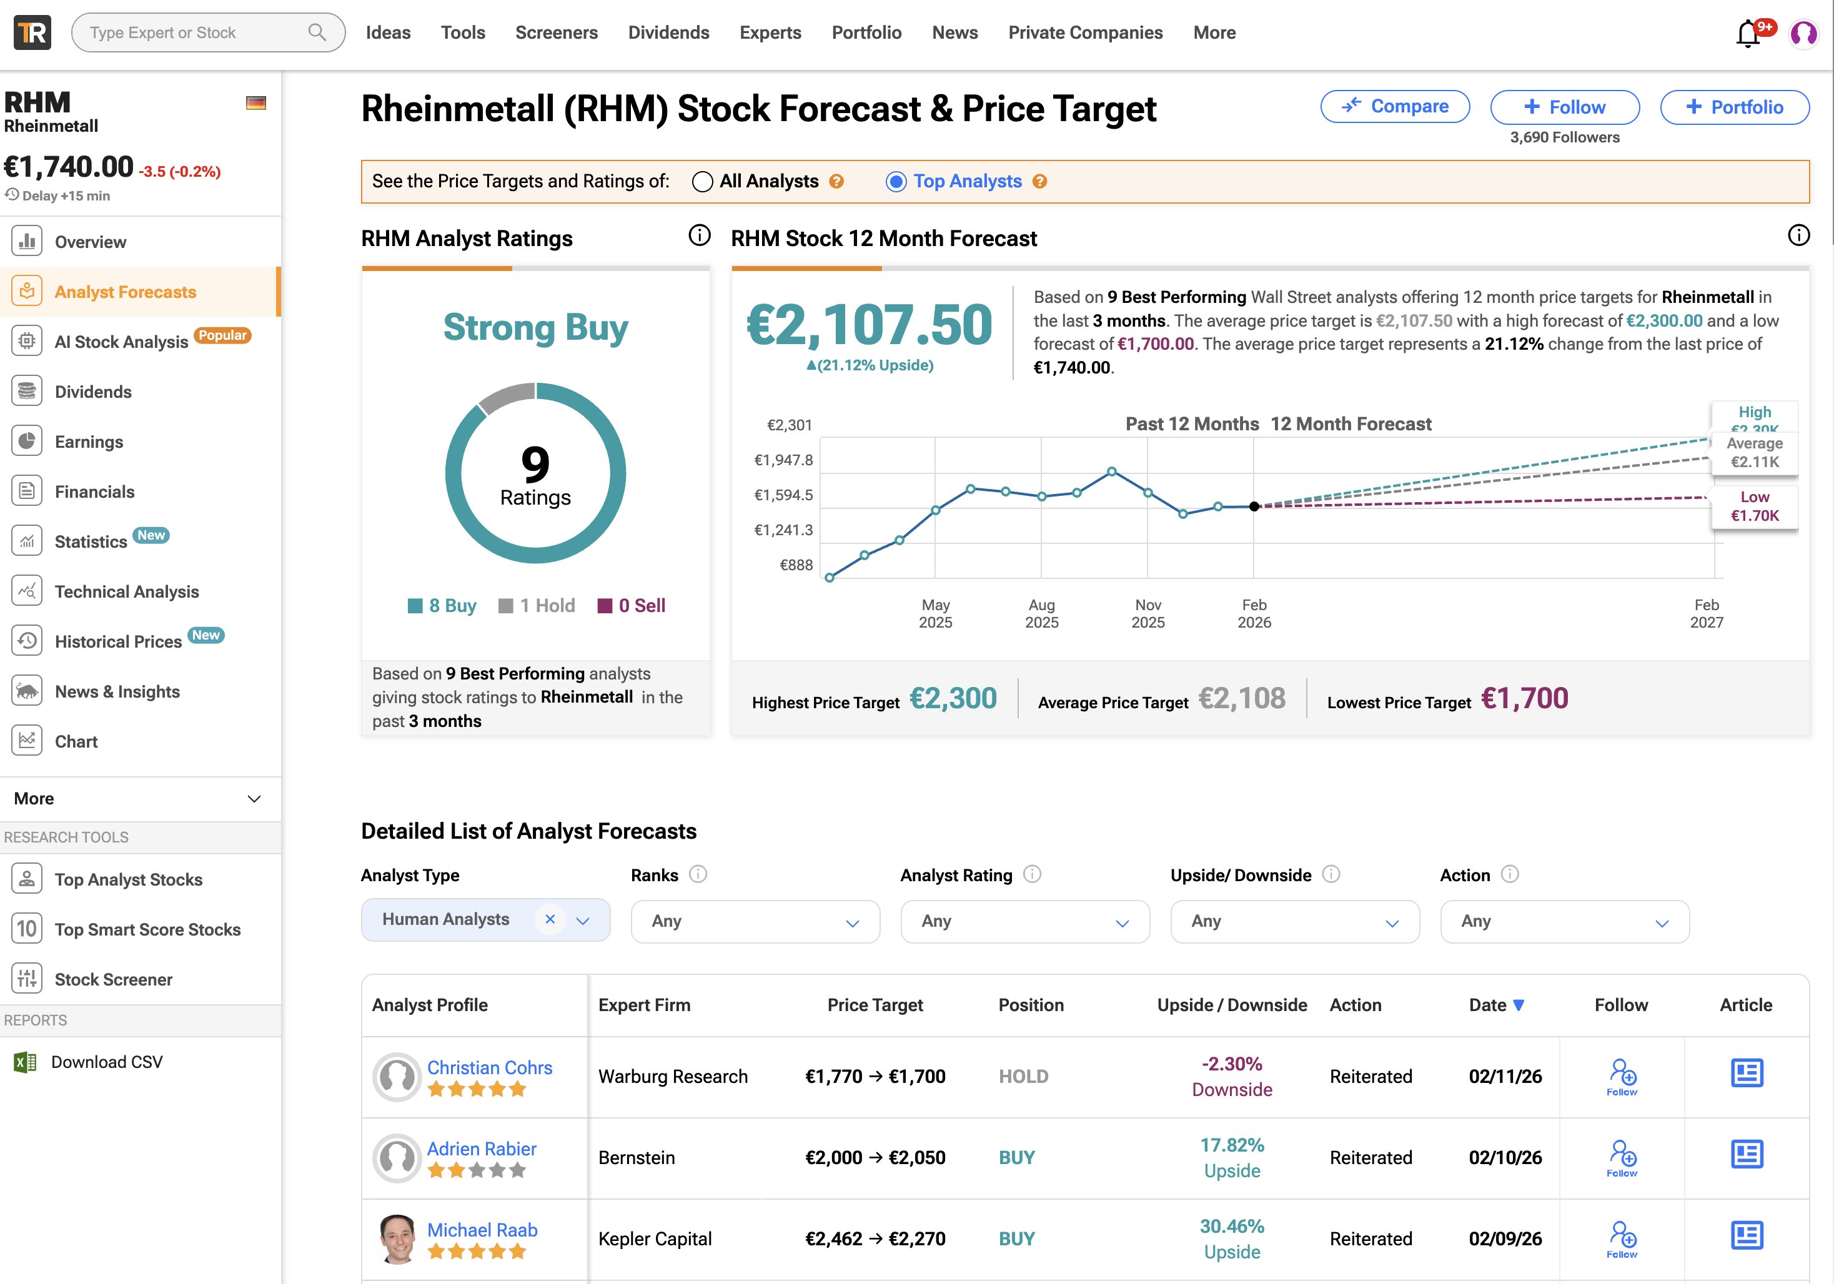Expand the Analyst Rating filter
The width and height of the screenshot is (1834, 1284).
click(1025, 922)
